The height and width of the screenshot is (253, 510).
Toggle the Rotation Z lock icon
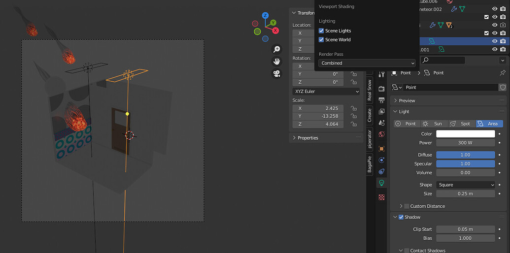point(353,82)
